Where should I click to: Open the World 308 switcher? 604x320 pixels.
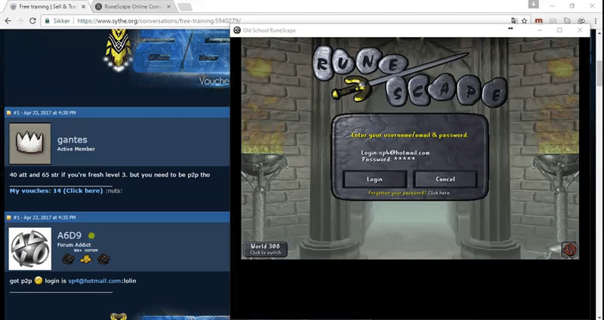(265, 249)
